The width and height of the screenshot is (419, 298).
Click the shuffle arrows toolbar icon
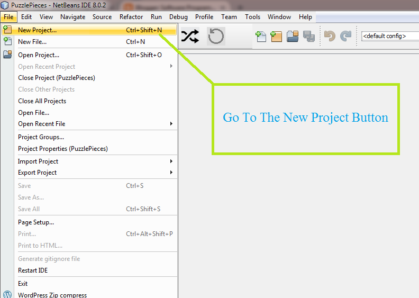[x=190, y=36]
